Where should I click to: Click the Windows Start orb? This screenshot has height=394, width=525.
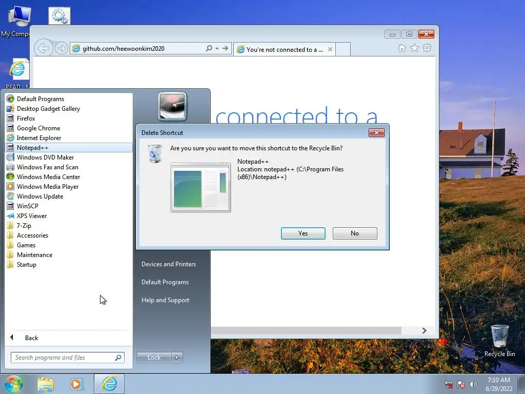(13, 384)
